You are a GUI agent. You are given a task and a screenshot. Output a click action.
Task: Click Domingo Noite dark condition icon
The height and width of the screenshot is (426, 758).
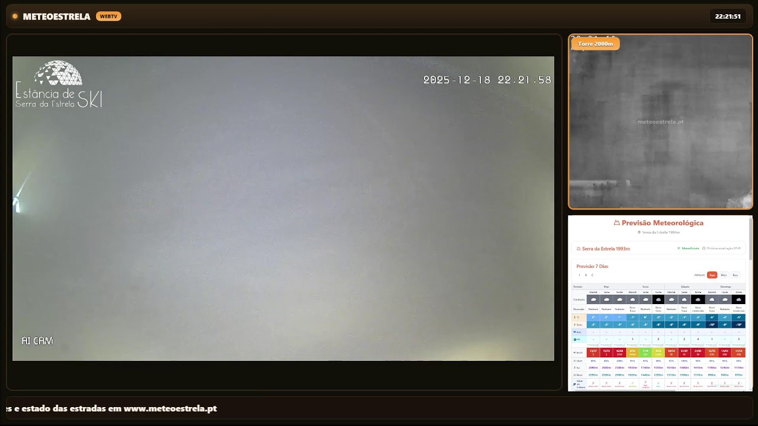pyautogui.click(x=738, y=299)
